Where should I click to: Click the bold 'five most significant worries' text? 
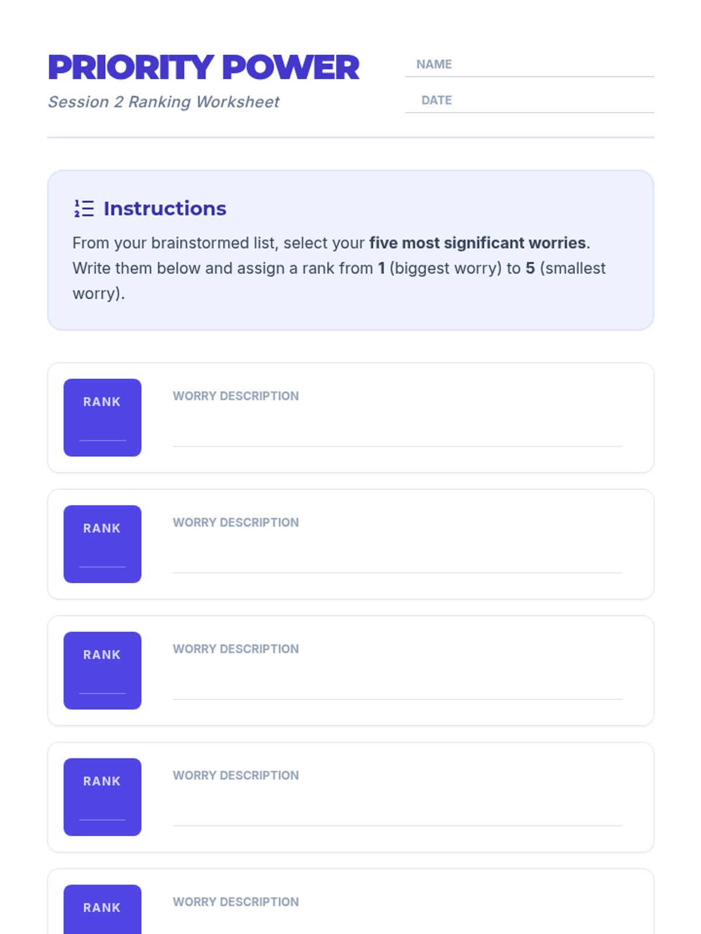tap(477, 243)
